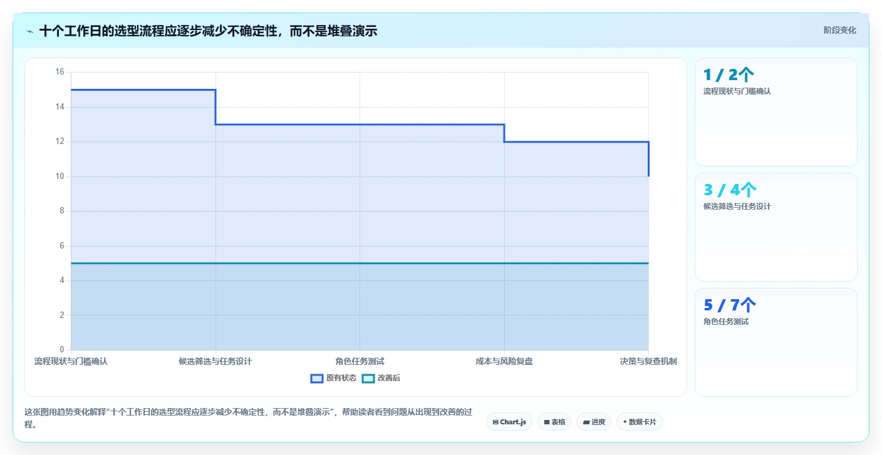Click the lightning icon beside the title
882x455 pixels.
click(29, 31)
